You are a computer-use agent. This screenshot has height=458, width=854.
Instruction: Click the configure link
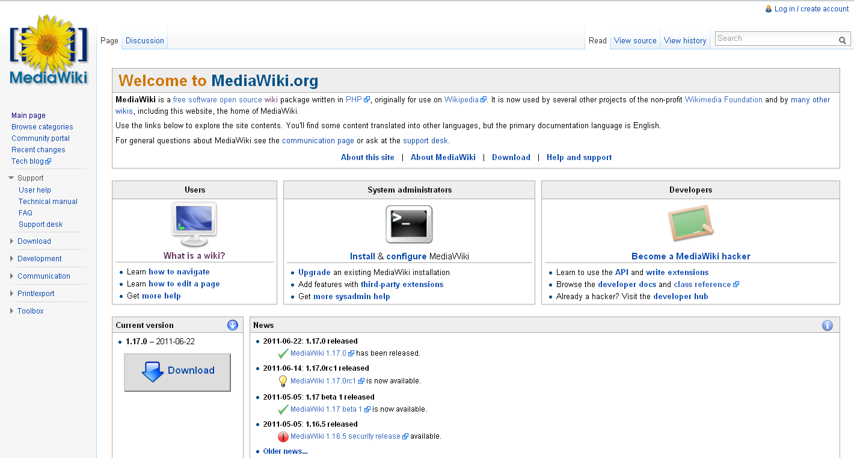(407, 256)
